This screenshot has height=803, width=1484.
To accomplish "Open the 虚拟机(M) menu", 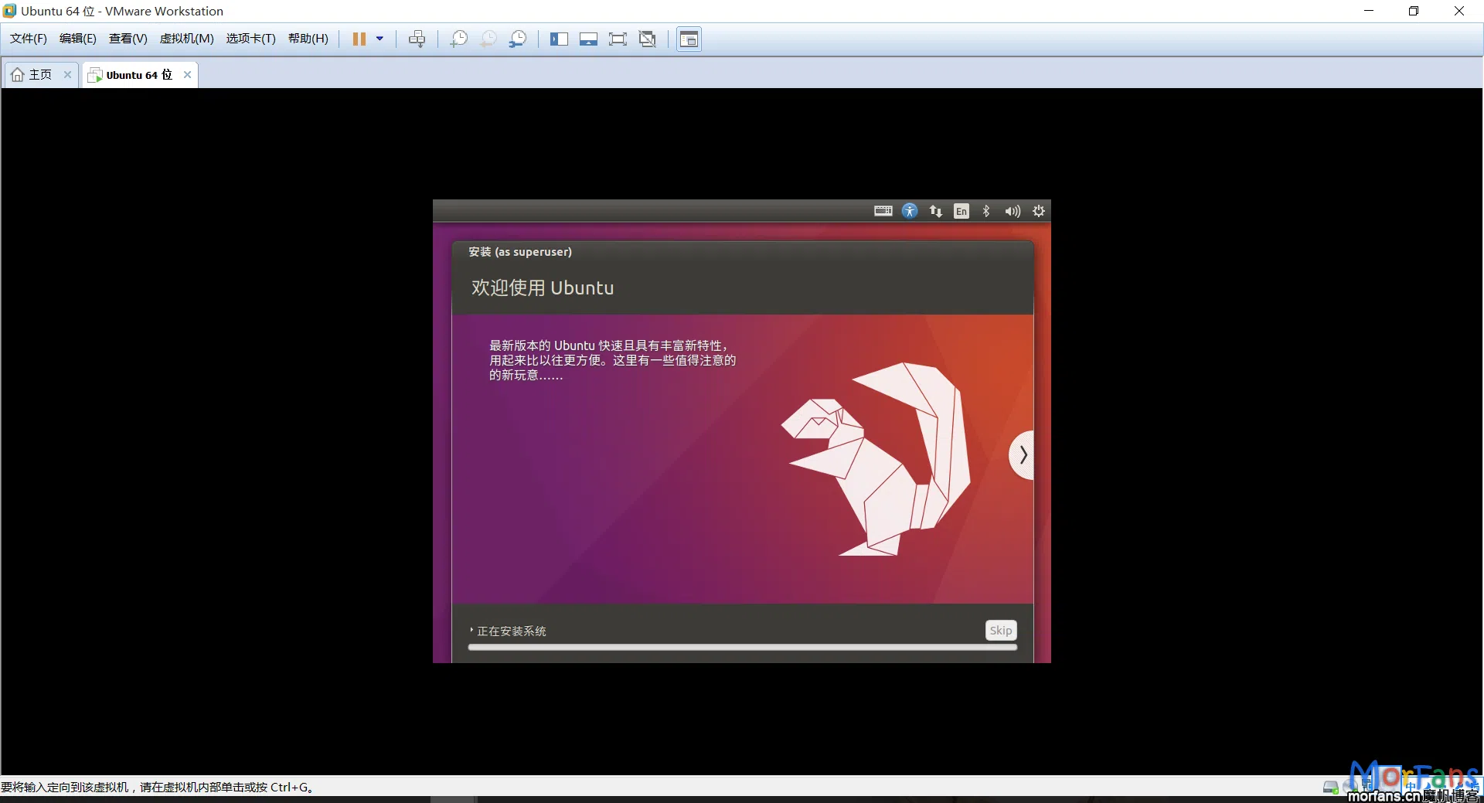I will pos(186,39).
